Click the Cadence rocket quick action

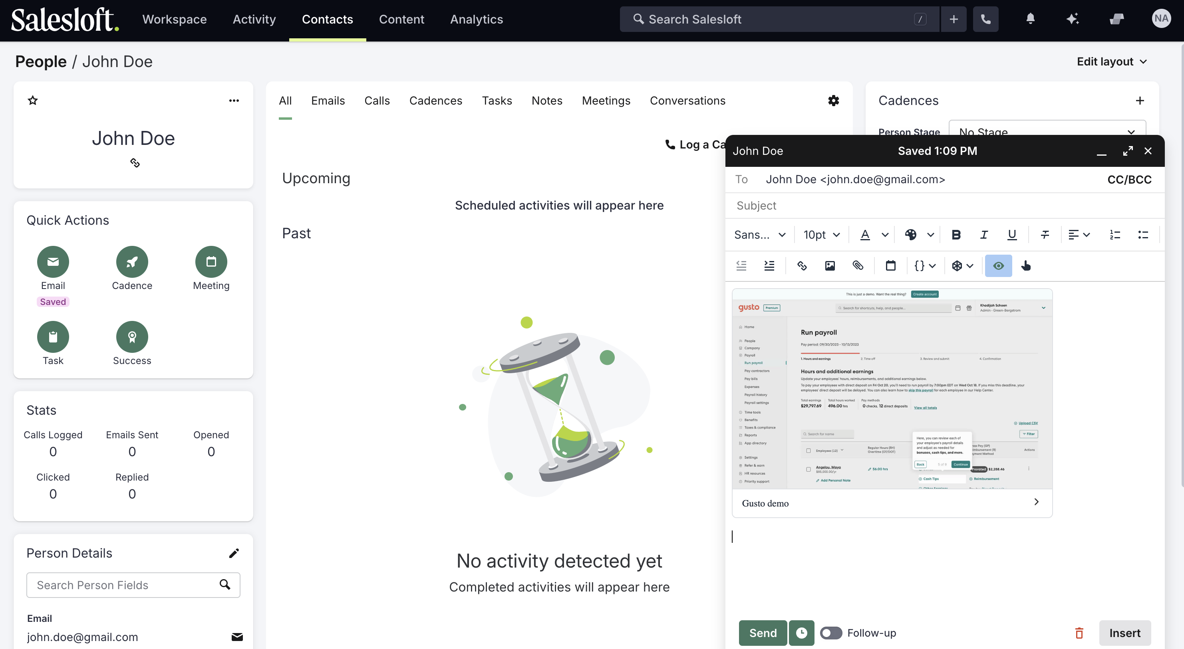click(132, 262)
